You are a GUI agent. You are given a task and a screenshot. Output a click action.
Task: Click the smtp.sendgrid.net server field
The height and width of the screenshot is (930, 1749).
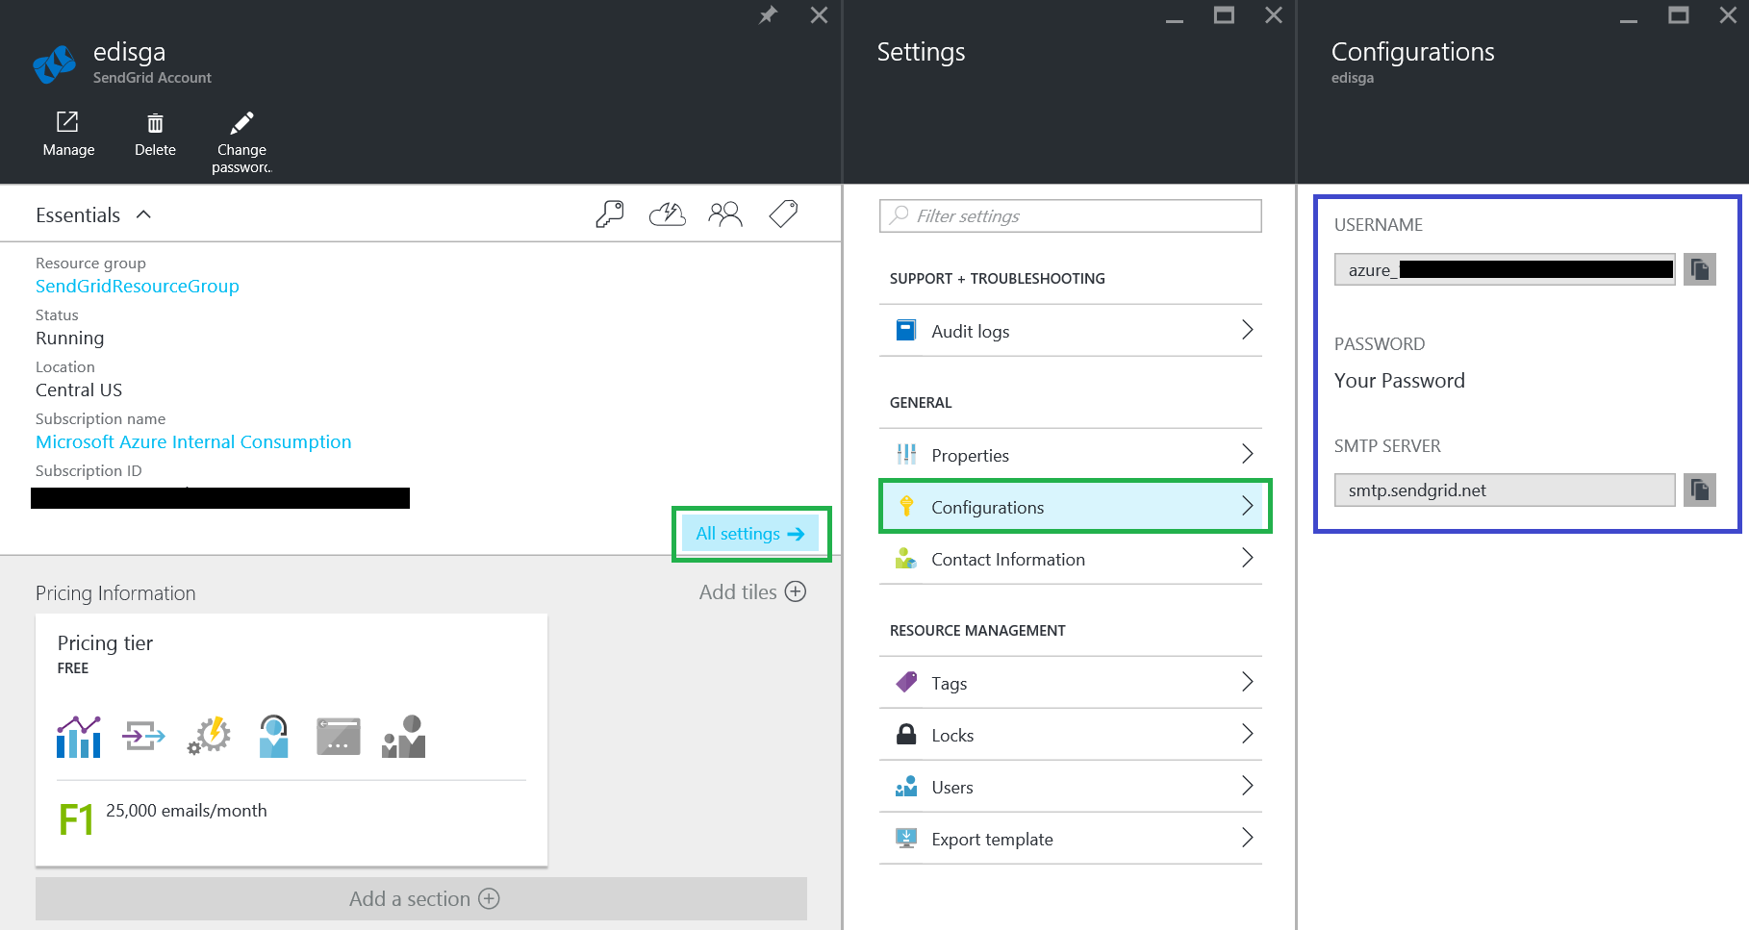(x=1505, y=490)
